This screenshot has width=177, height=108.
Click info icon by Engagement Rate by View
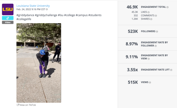[149, 59]
